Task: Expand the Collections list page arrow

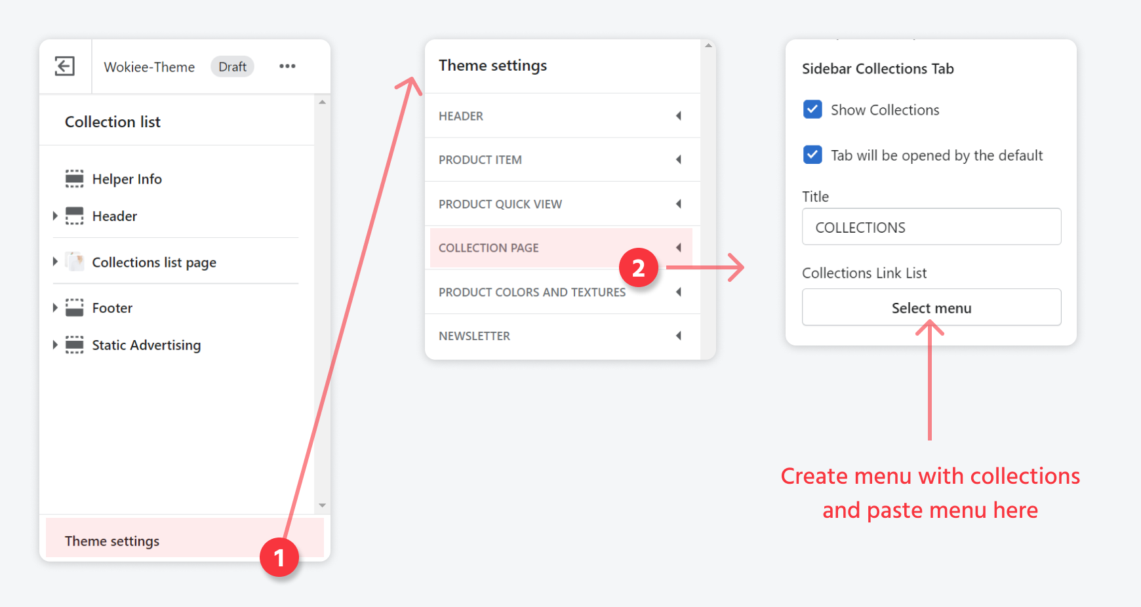Action: [55, 262]
